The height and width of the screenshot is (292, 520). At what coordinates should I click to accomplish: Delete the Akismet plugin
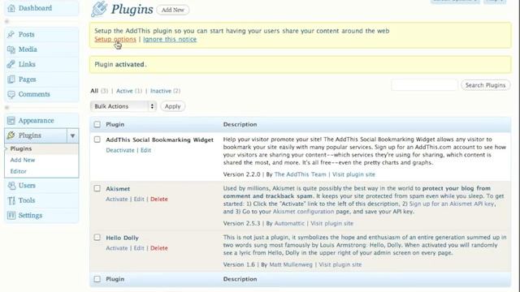pyautogui.click(x=159, y=200)
